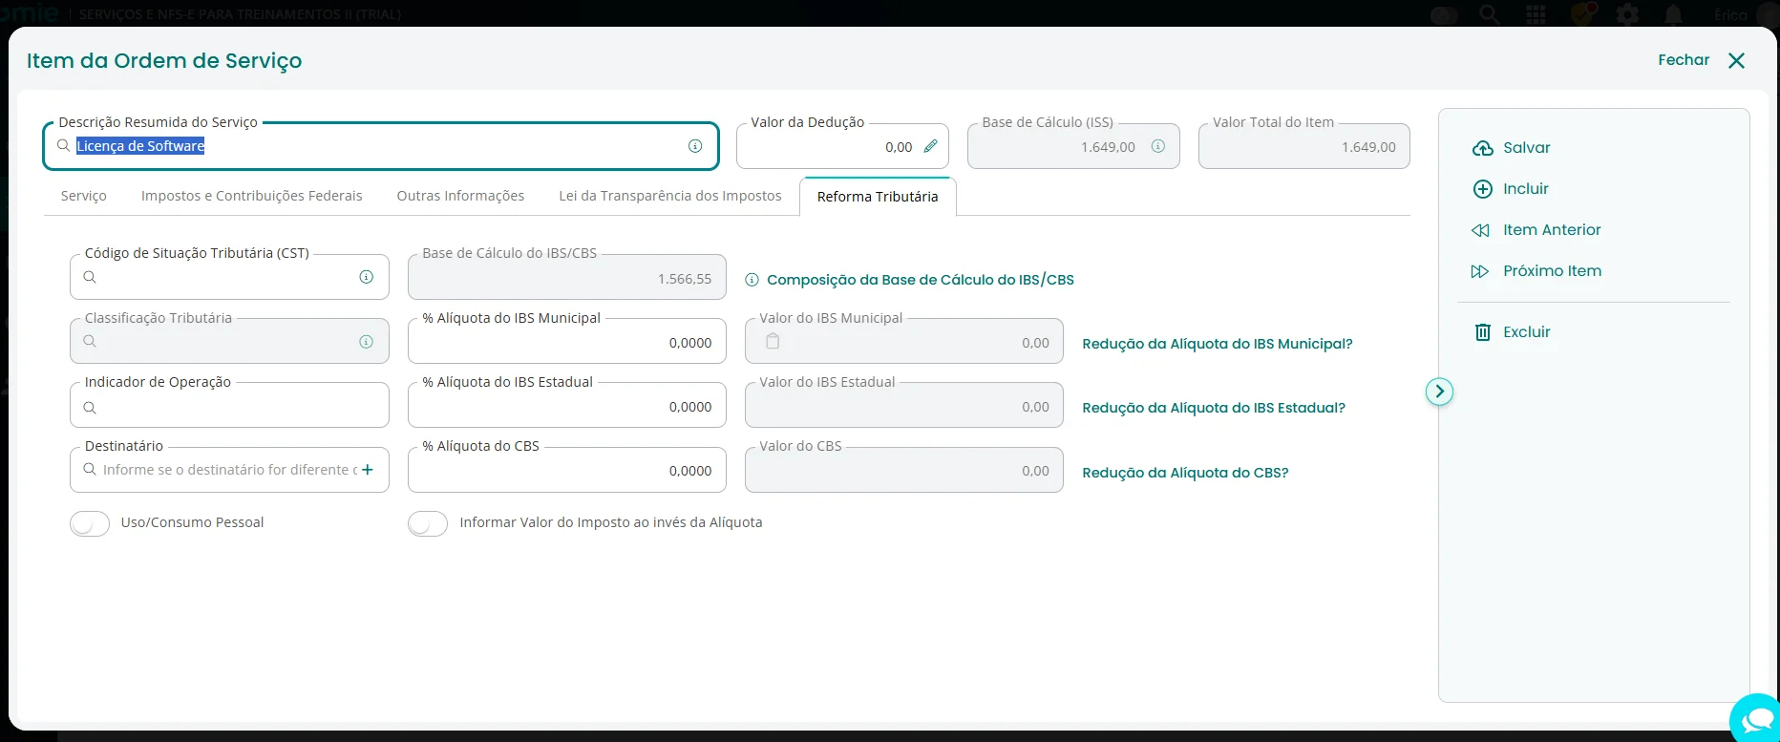This screenshot has width=1780, height=742.
Task: Click the dimmed settings gear in top bar
Action: (x=1627, y=14)
